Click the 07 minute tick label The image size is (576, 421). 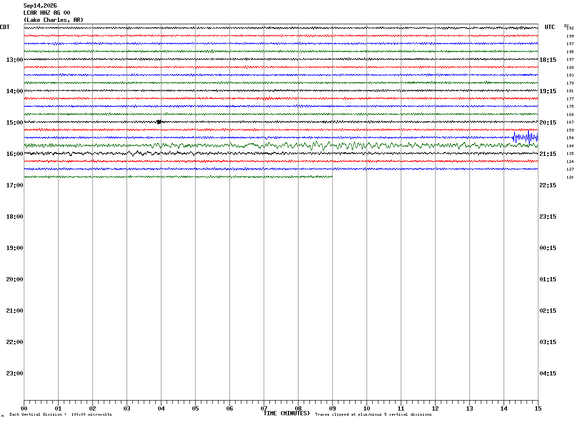[x=264, y=409]
